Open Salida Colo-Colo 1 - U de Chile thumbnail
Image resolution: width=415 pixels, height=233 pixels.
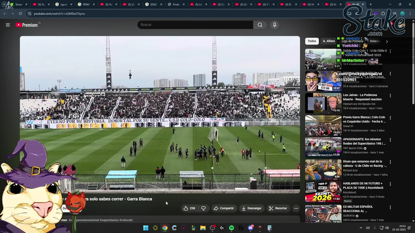[x=323, y=59]
